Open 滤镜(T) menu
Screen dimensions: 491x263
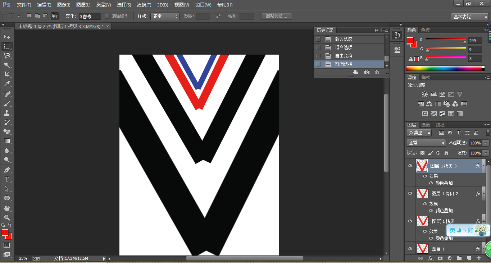click(144, 5)
